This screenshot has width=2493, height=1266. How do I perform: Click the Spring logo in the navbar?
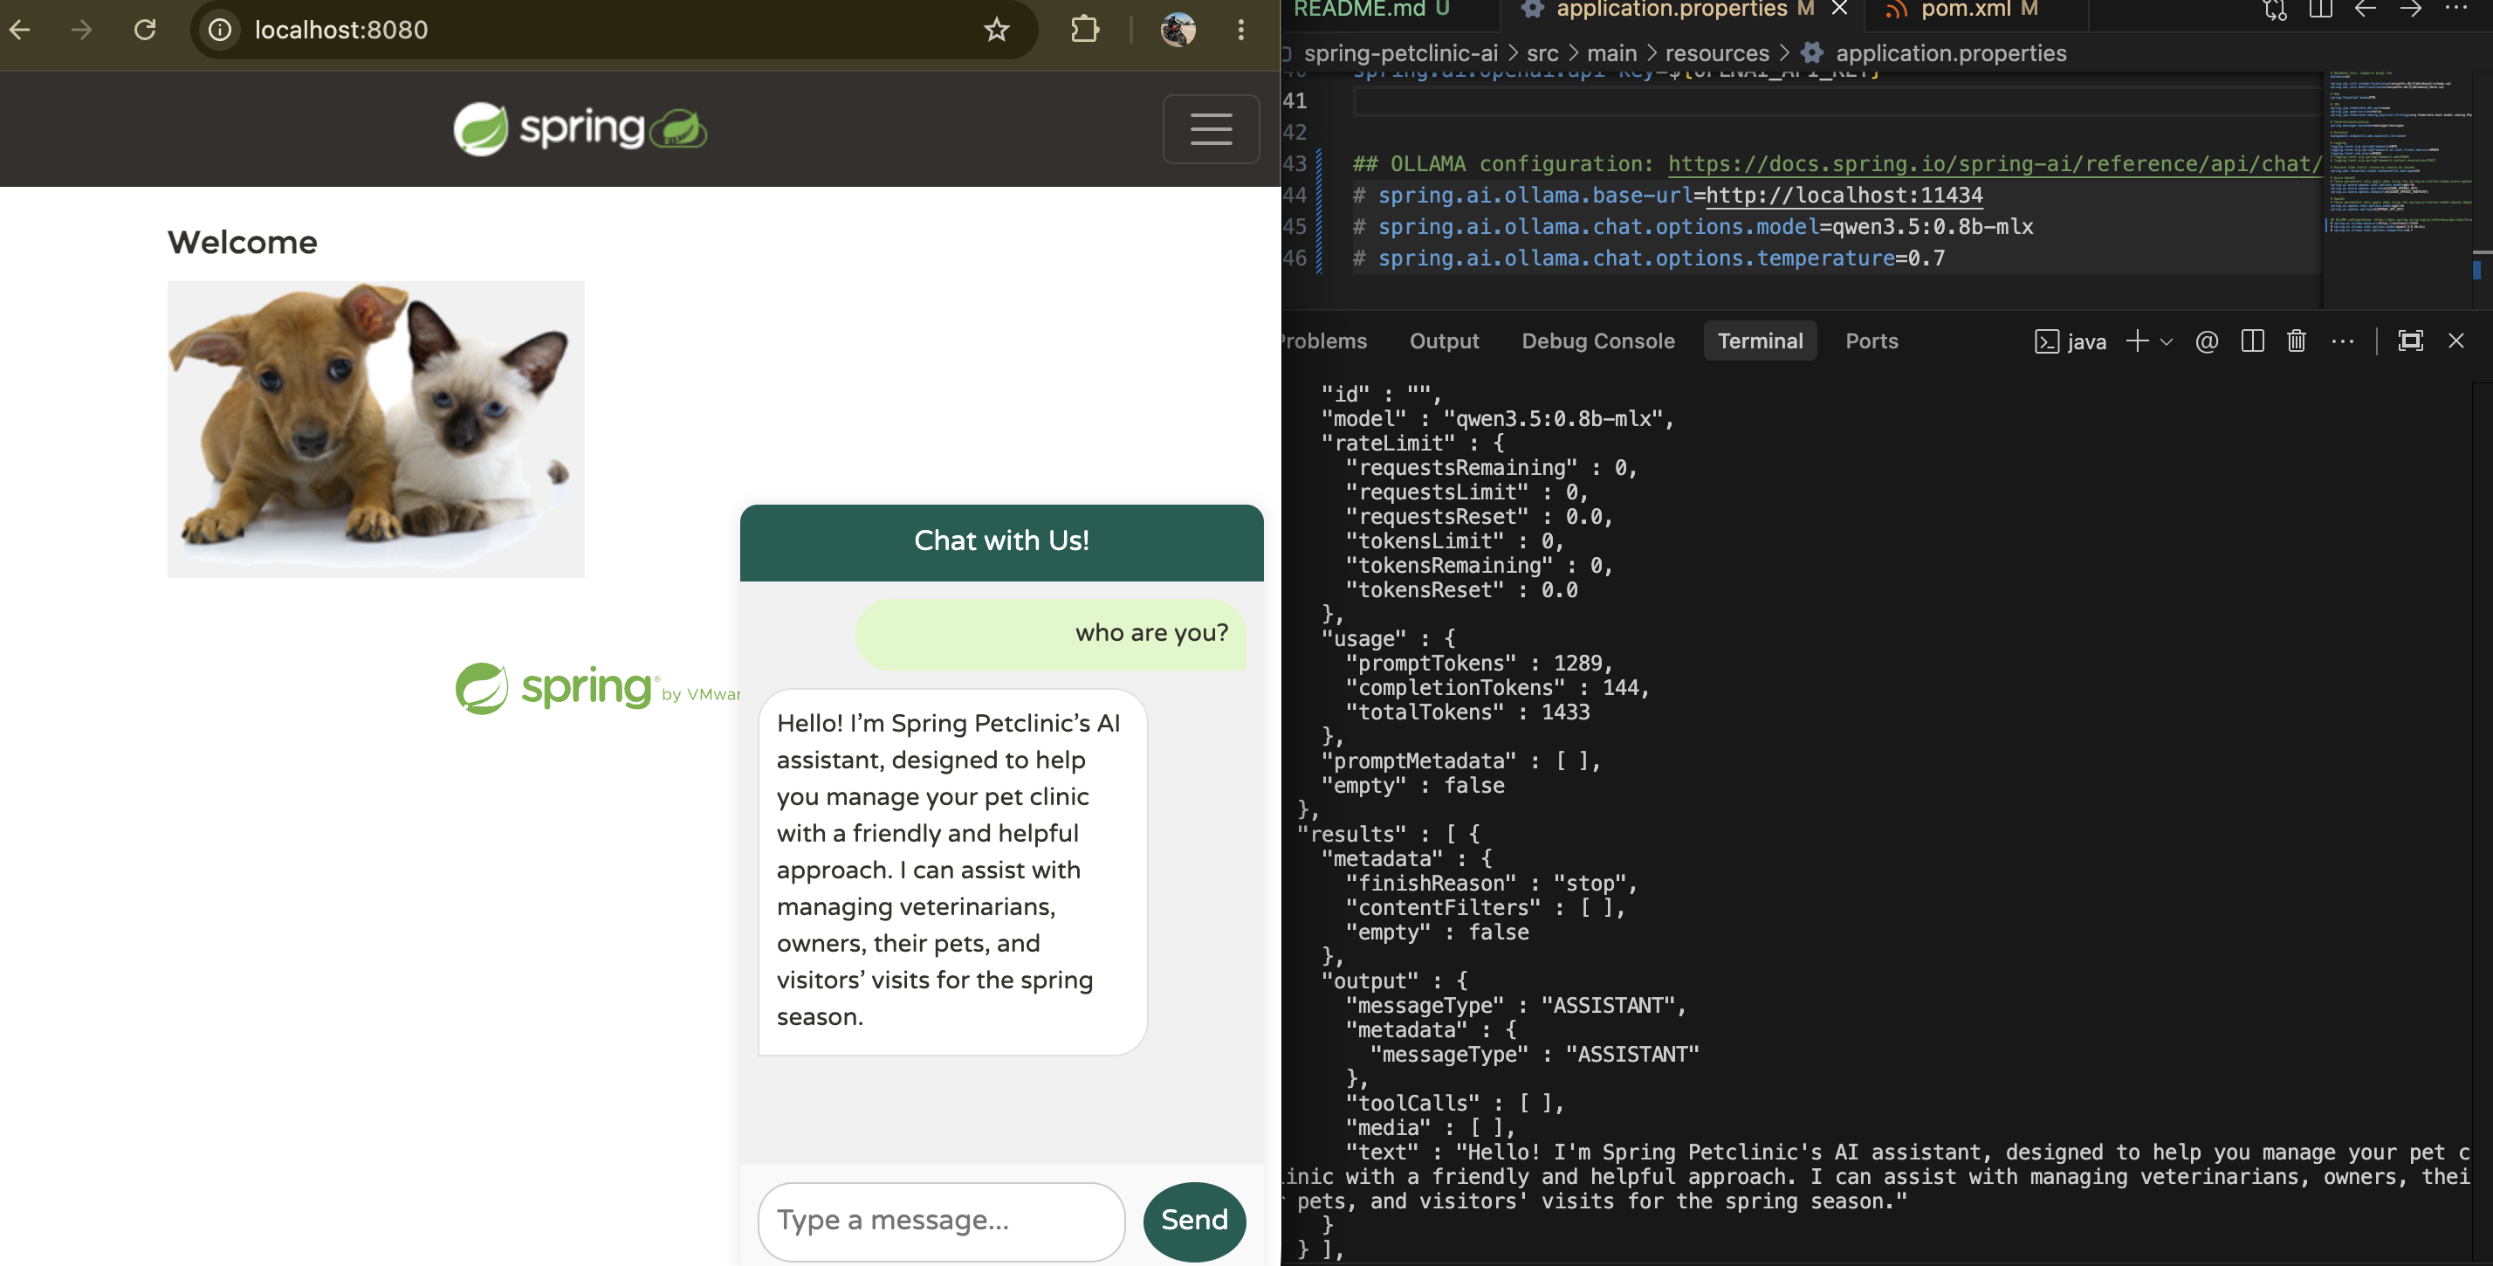point(580,128)
